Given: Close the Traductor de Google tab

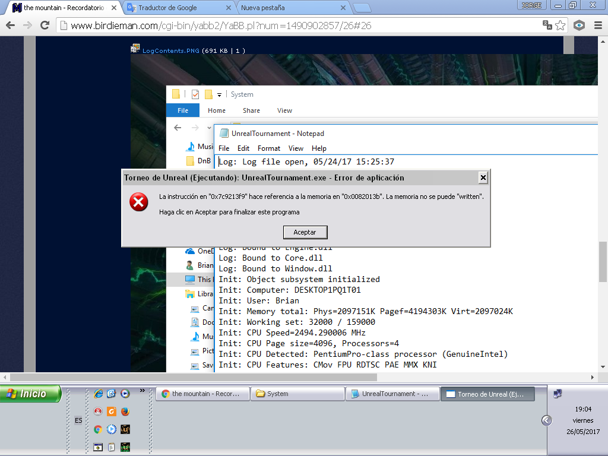Looking at the screenshot, I should [229, 8].
